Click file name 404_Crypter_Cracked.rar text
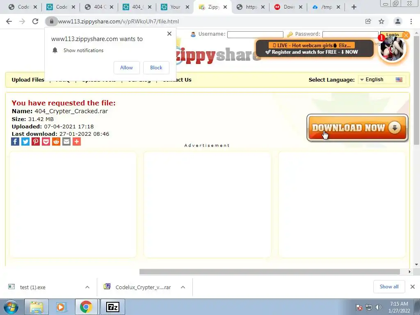 click(71, 111)
